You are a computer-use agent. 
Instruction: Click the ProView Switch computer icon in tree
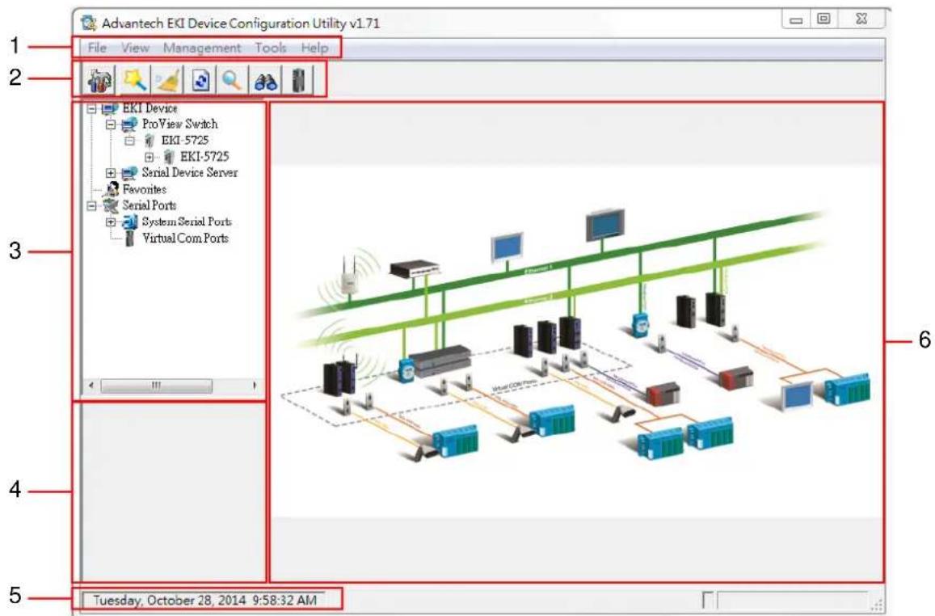pyautogui.click(x=128, y=124)
